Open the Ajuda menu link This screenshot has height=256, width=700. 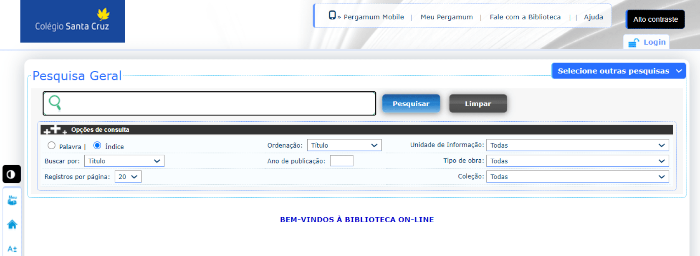click(x=593, y=17)
